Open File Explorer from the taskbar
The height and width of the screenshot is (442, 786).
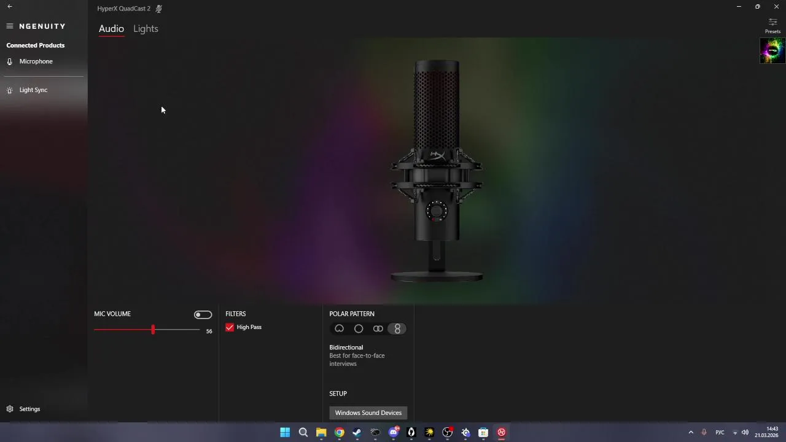(x=321, y=432)
